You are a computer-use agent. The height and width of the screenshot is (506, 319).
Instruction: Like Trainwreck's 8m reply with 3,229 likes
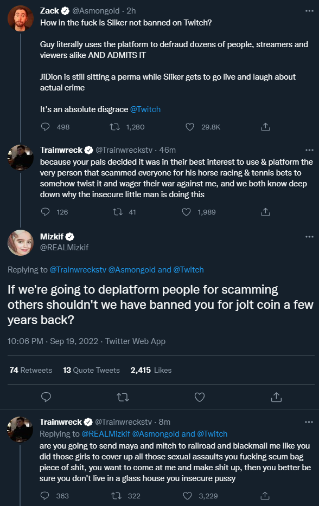click(x=188, y=496)
